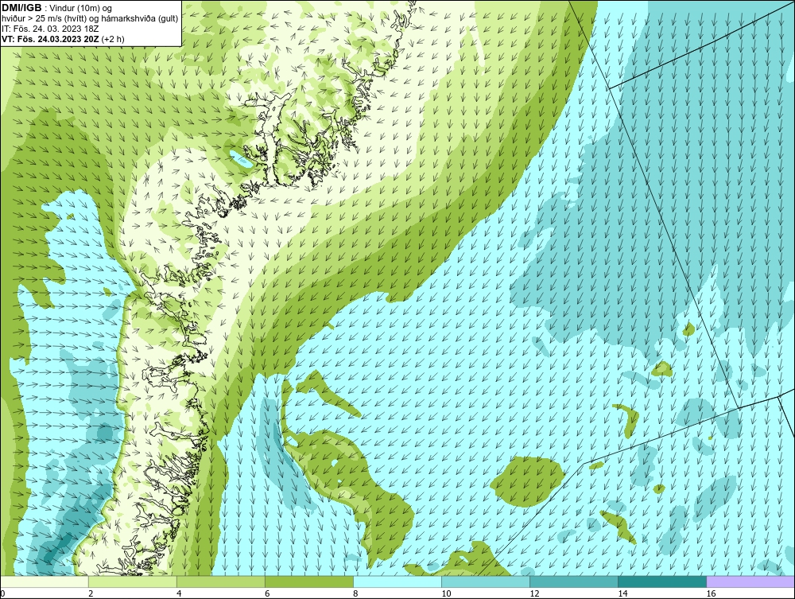Click the 12–14 m/s teal legend swatch

pyautogui.click(x=573, y=581)
